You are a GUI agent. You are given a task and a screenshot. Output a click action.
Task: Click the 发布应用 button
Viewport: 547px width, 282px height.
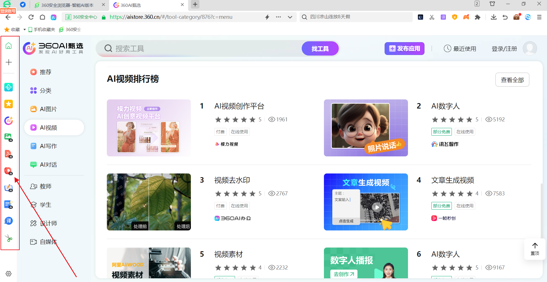pyautogui.click(x=404, y=49)
